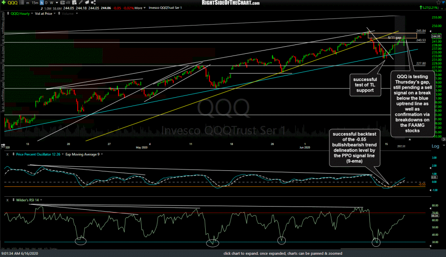Open the timeframe dropdown arrow after W
The width and height of the screenshot is (446, 257).
coord(57,3)
